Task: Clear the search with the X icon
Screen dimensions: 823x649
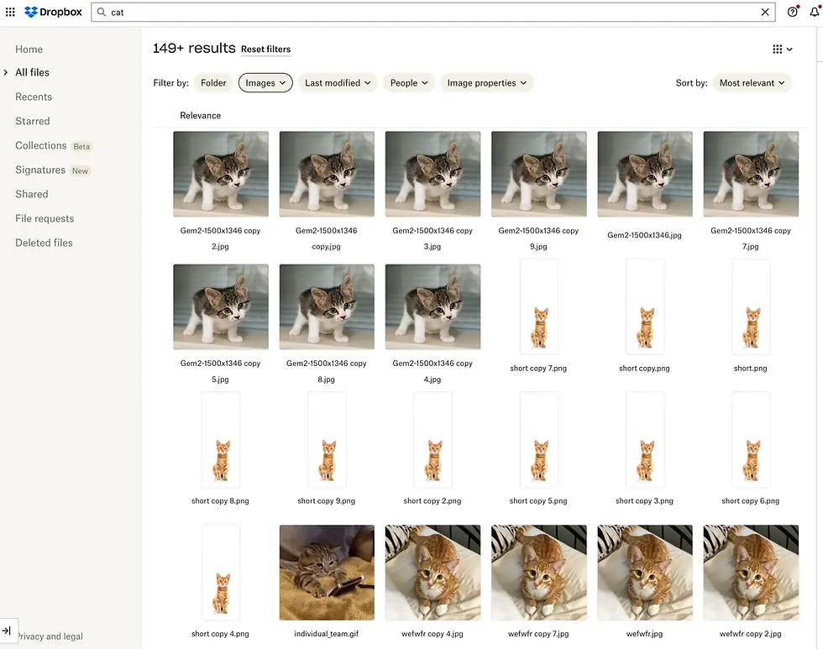Action: [x=765, y=12]
